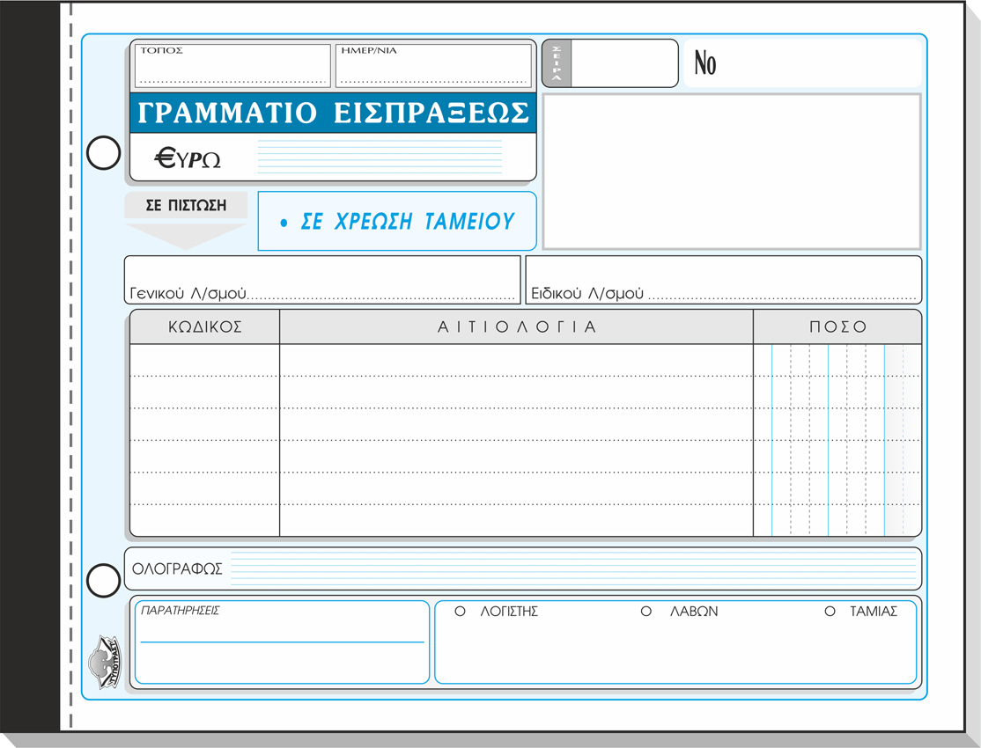
Task: Click the blue bullet before ΣΕ ΧΡΕΩΣΗ ΤΑΜΕΙΟΥ
Action: click(x=283, y=224)
